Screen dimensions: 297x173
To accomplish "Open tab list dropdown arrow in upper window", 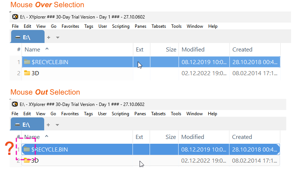I will click(58, 37).
